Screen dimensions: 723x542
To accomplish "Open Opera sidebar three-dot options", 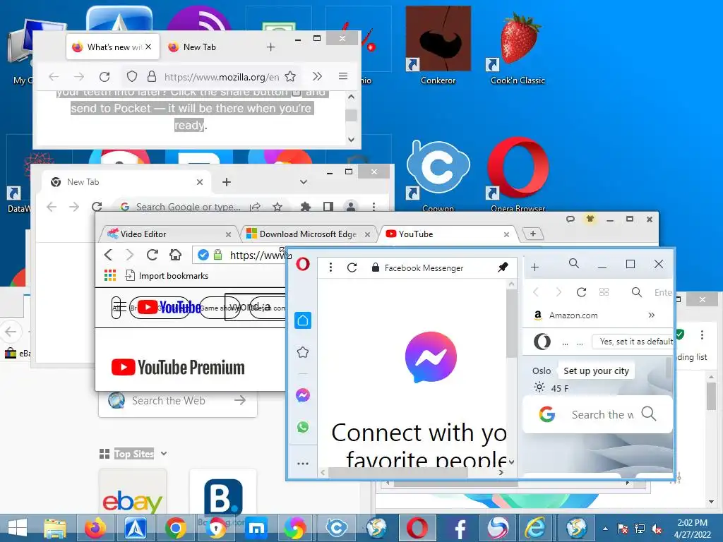I will click(303, 464).
